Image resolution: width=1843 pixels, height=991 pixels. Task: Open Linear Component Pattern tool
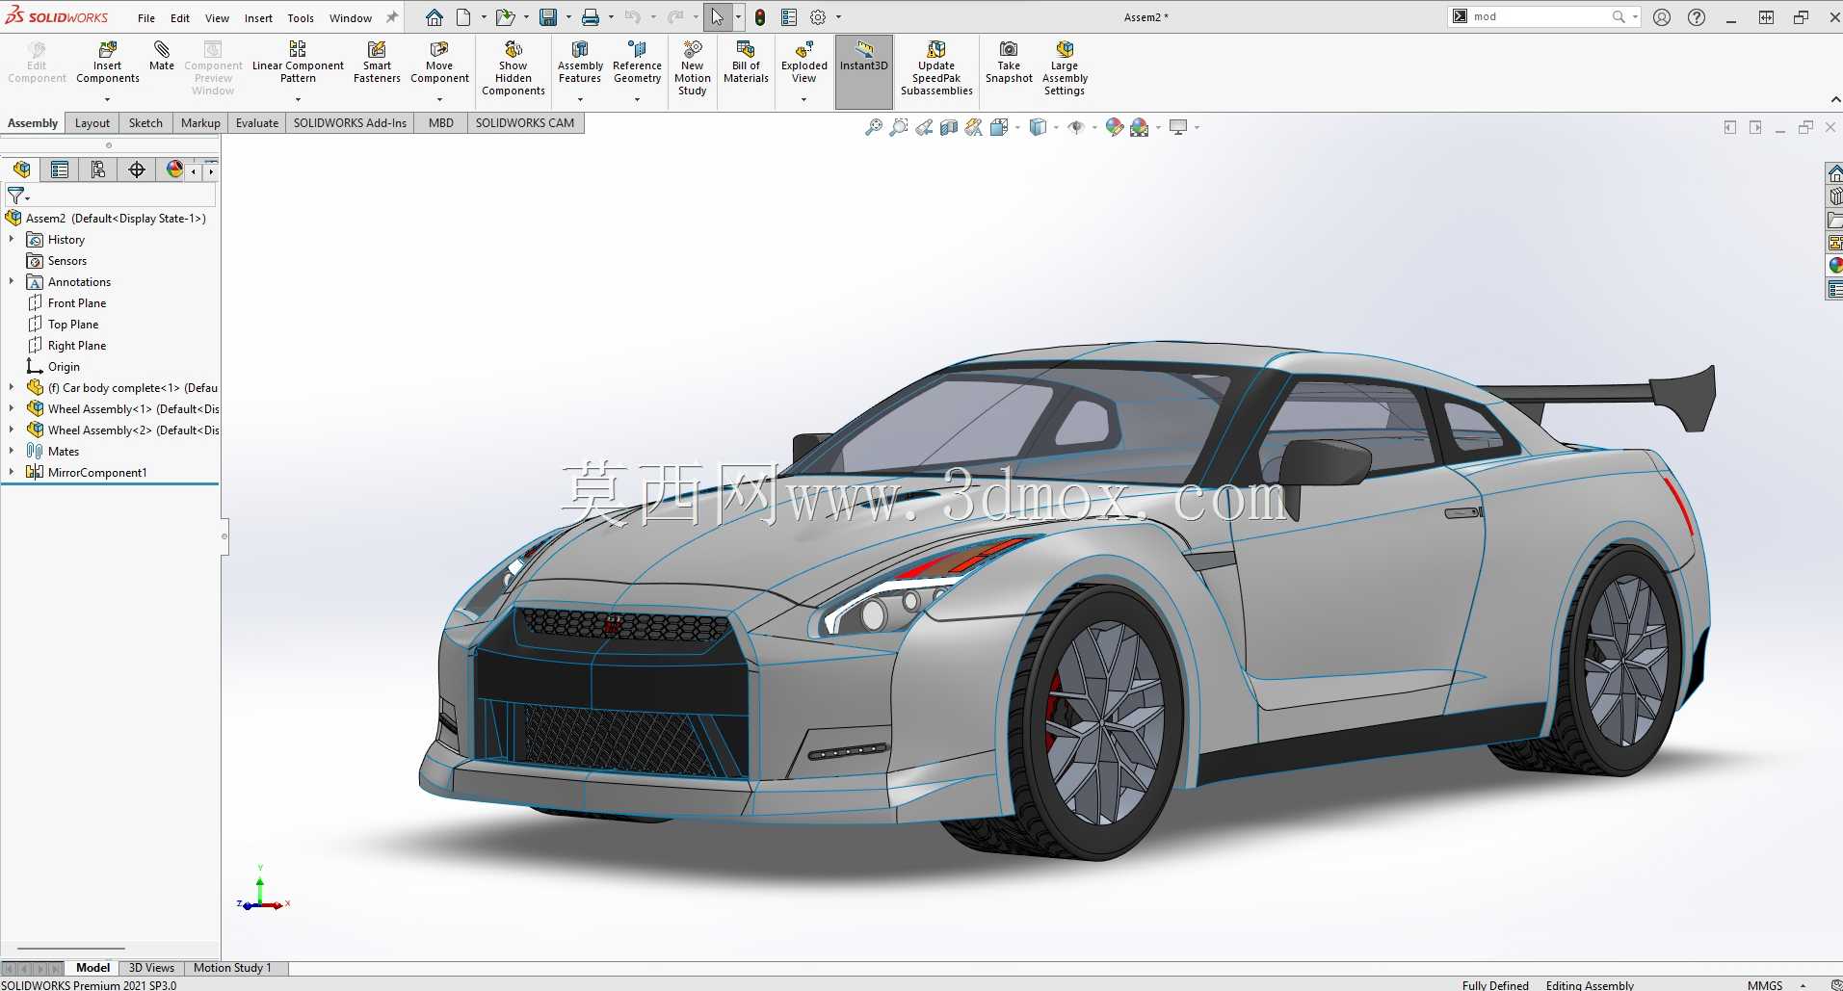pos(298,64)
